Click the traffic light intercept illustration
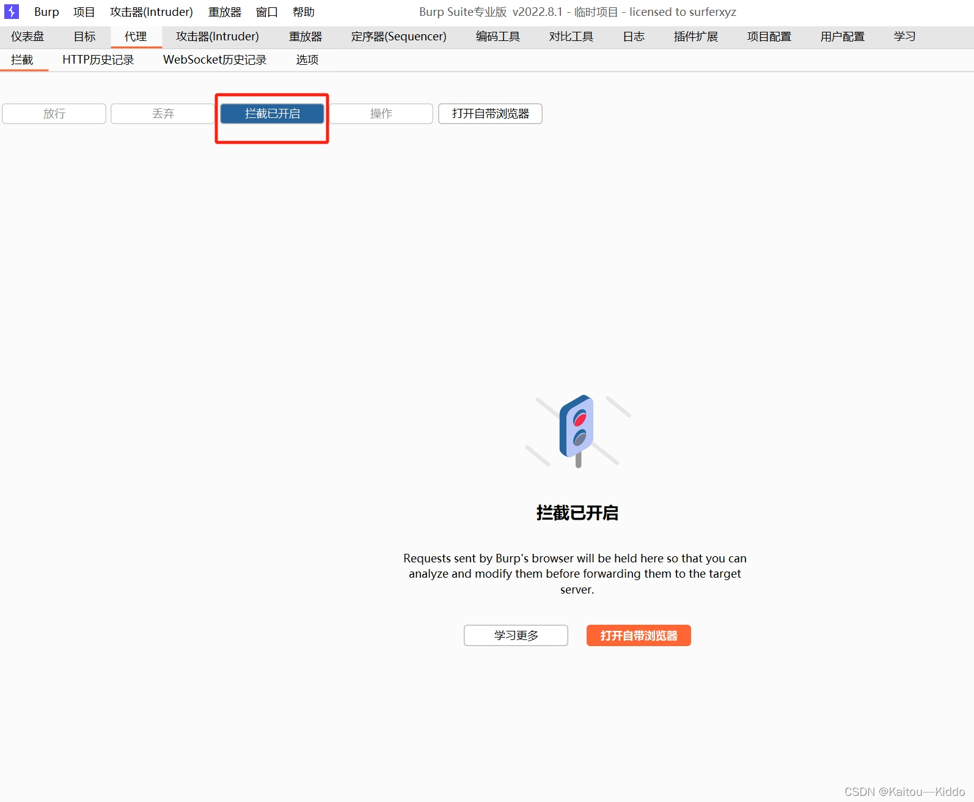 coord(577,431)
